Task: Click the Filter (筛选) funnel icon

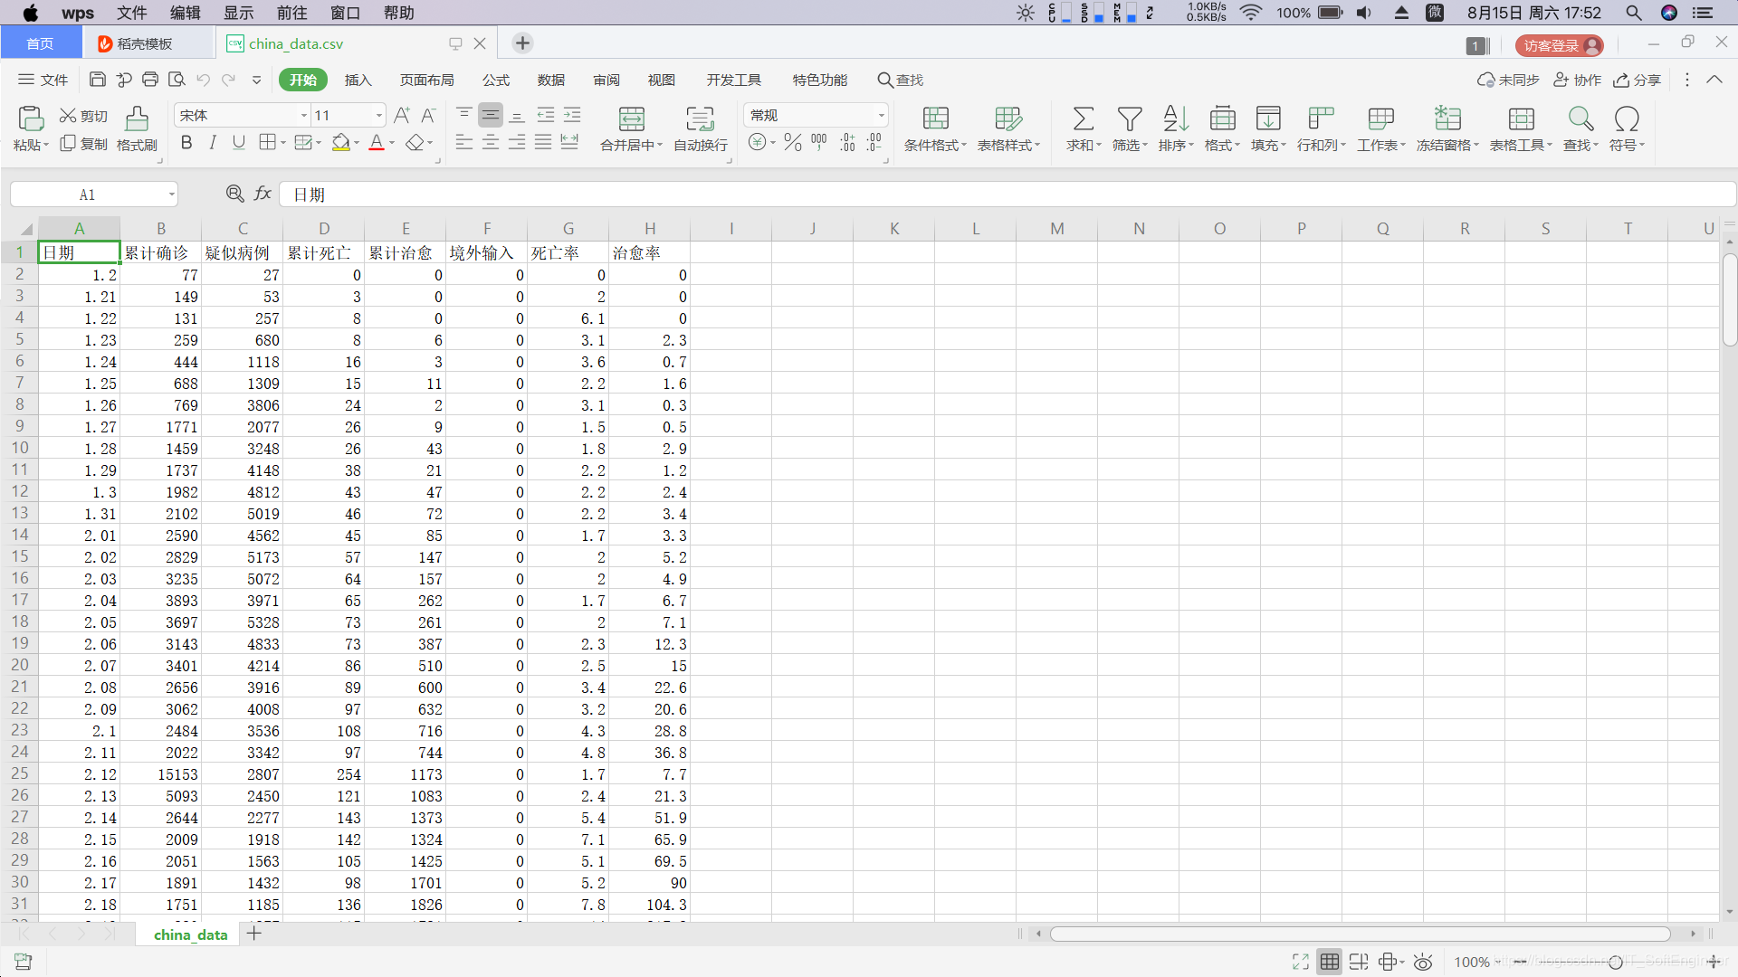Action: pos(1129,119)
